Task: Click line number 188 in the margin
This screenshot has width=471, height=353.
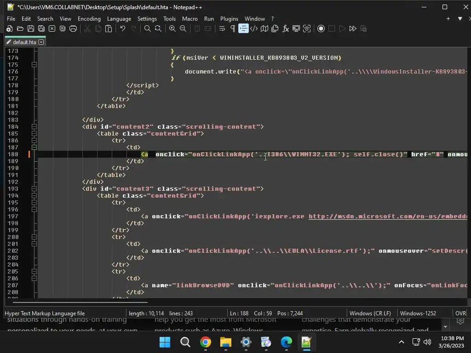Action: tap(13, 154)
